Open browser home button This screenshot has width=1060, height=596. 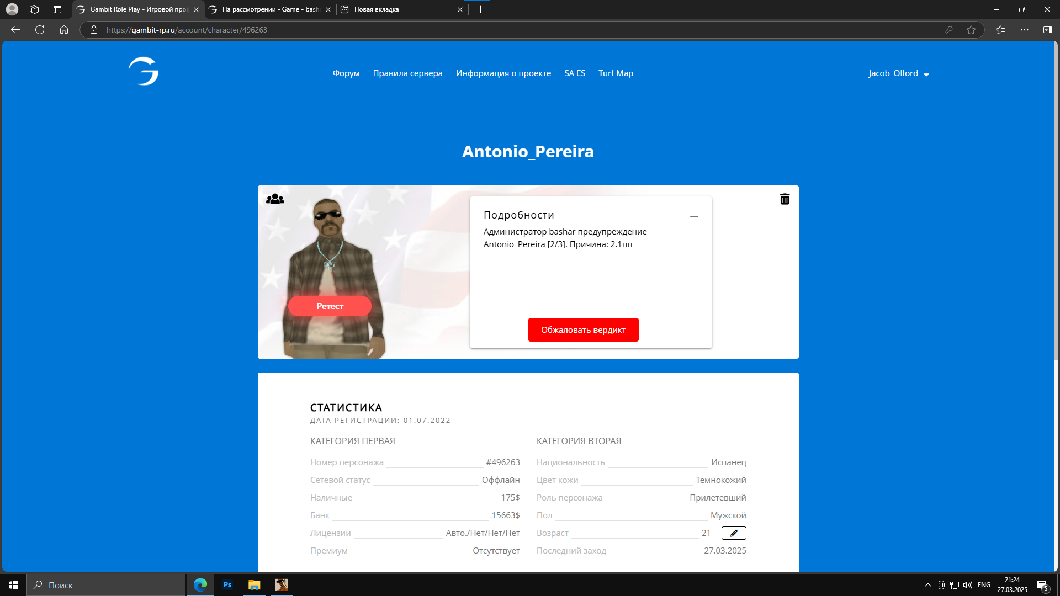[x=64, y=30]
